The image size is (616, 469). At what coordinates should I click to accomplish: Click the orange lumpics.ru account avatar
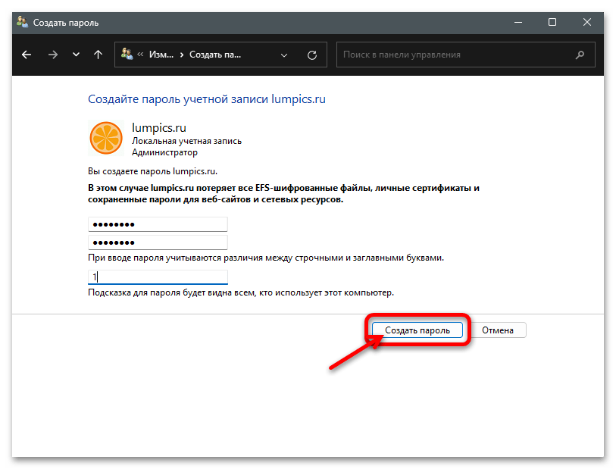point(105,136)
